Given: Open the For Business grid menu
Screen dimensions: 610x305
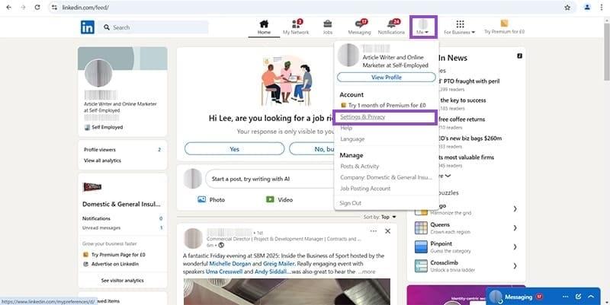Looking at the screenshot, I should pos(460,27).
